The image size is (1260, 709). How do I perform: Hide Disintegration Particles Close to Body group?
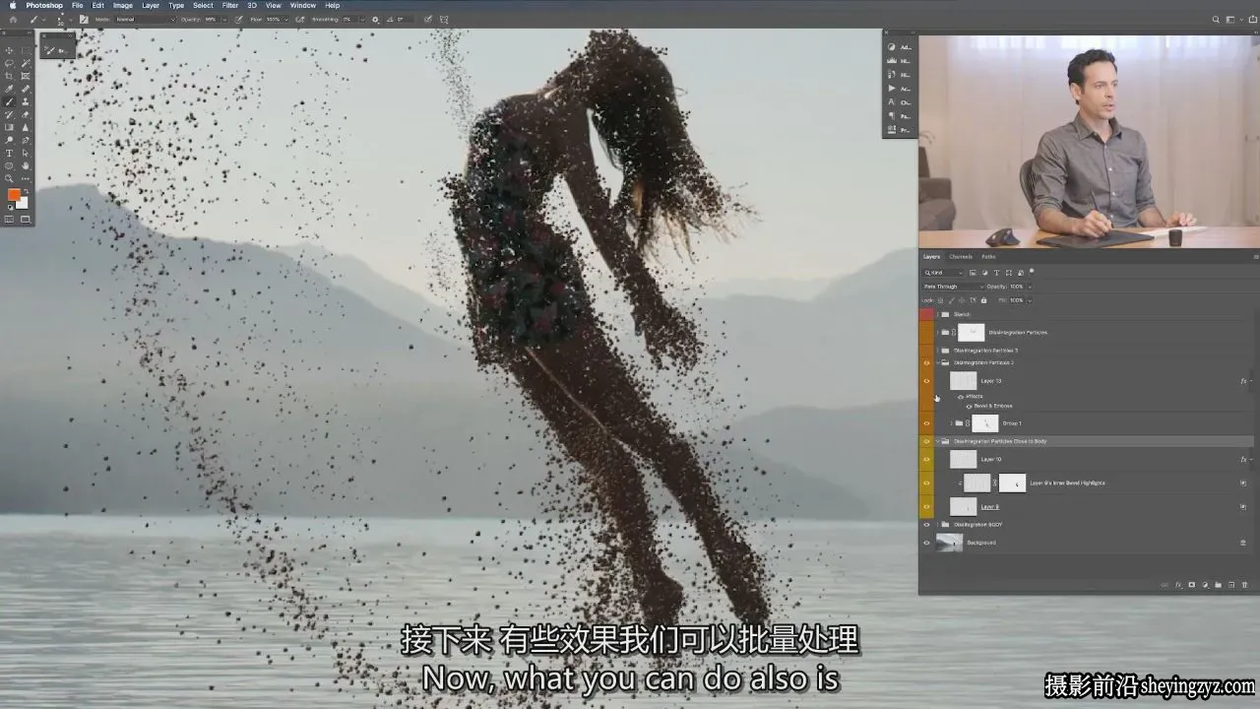[926, 441]
